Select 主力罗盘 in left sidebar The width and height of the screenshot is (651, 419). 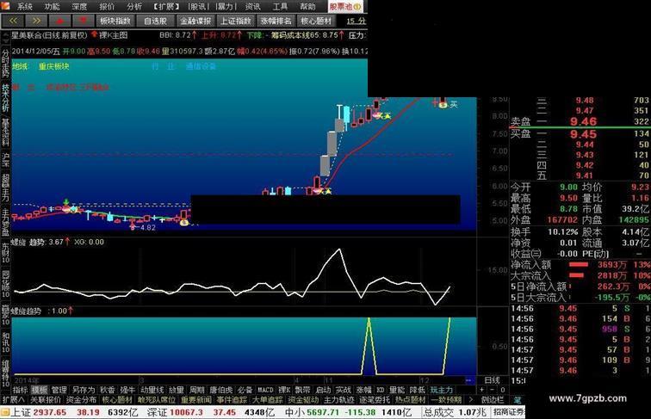pos(5,222)
